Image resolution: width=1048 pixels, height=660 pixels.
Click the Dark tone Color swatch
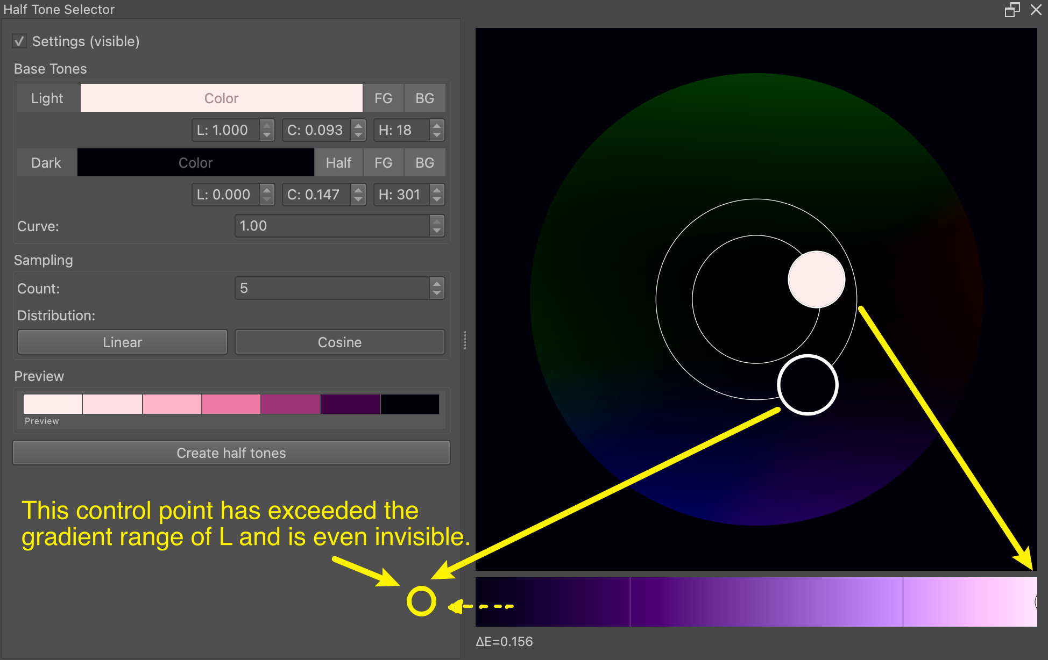pos(195,163)
